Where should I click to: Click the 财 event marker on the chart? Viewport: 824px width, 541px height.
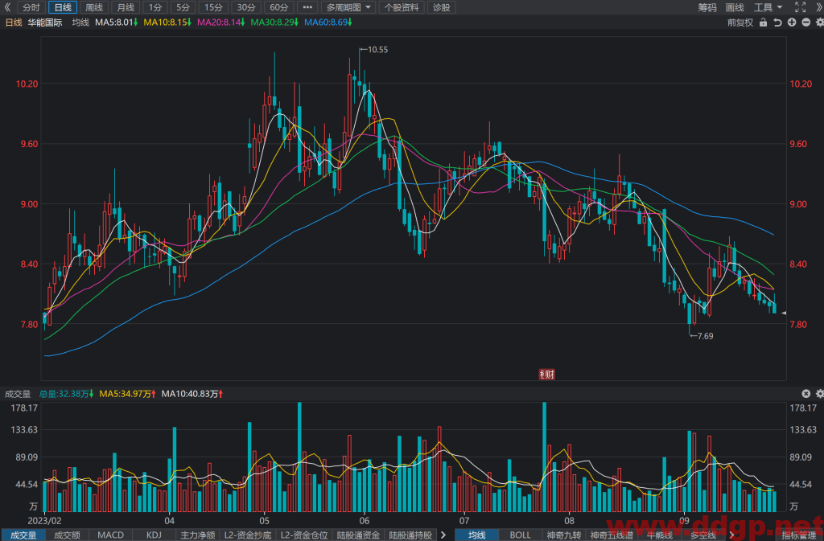[546, 374]
